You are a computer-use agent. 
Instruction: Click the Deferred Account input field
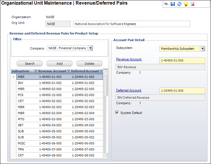click(x=182, y=91)
